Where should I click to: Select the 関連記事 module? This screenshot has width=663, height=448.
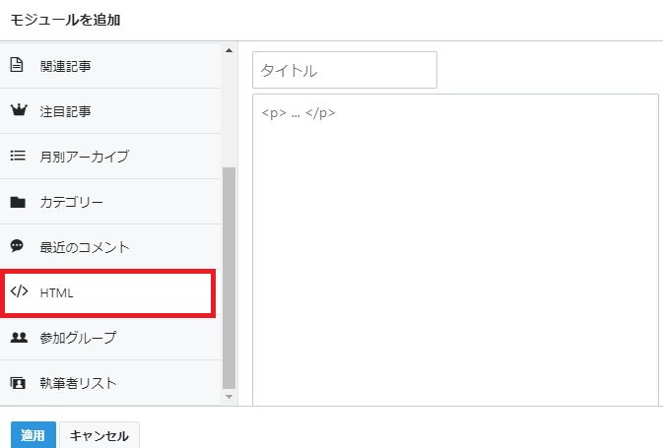(110, 66)
